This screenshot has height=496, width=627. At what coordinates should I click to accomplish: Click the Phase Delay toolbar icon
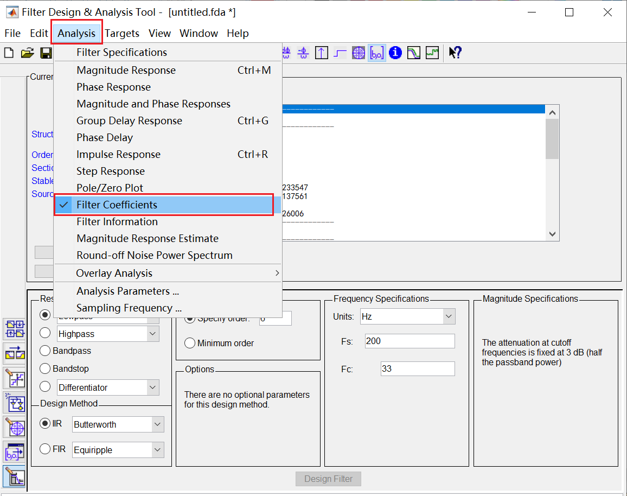tap(303, 53)
